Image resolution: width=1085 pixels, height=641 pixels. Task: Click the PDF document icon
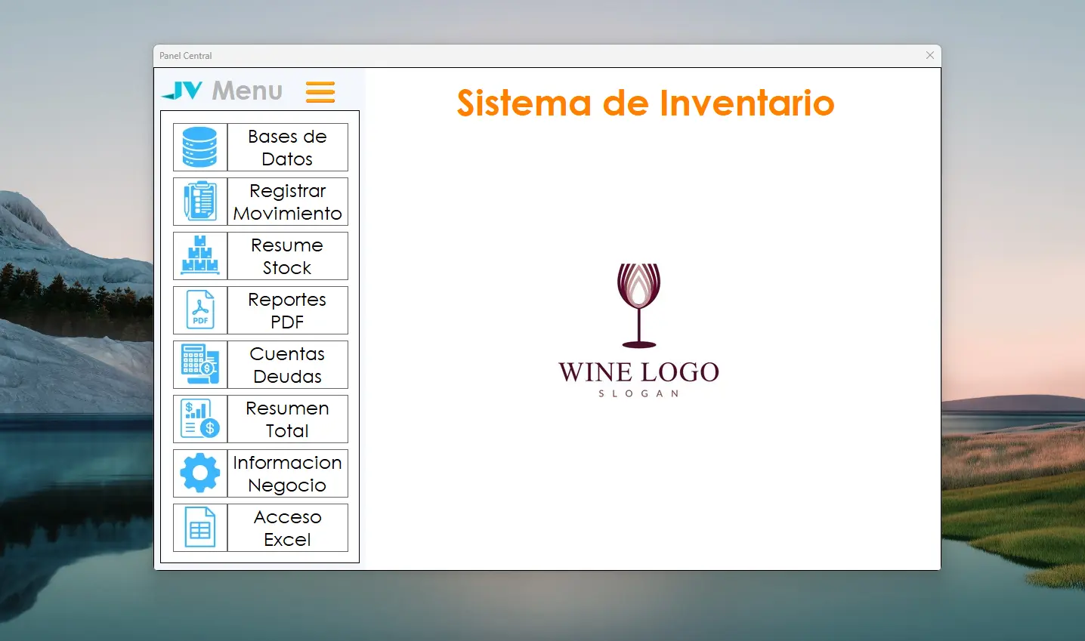[x=200, y=310]
